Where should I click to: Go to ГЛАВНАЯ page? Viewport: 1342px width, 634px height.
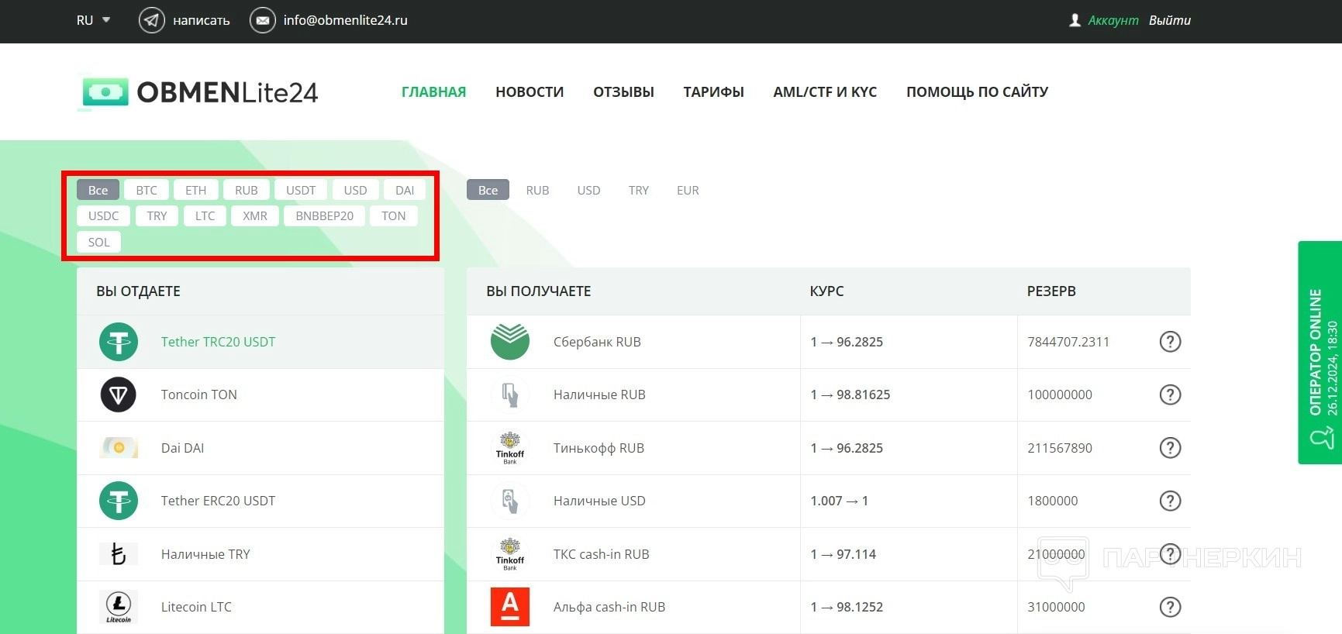point(433,92)
